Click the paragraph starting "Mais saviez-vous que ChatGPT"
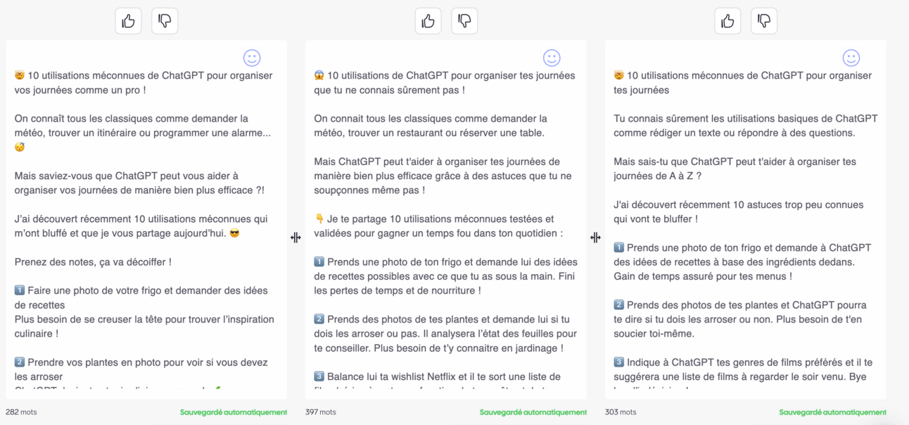This screenshot has width=909, height=425. click(139, 183)
